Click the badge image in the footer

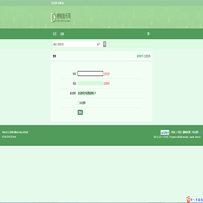tap(165, 133)
